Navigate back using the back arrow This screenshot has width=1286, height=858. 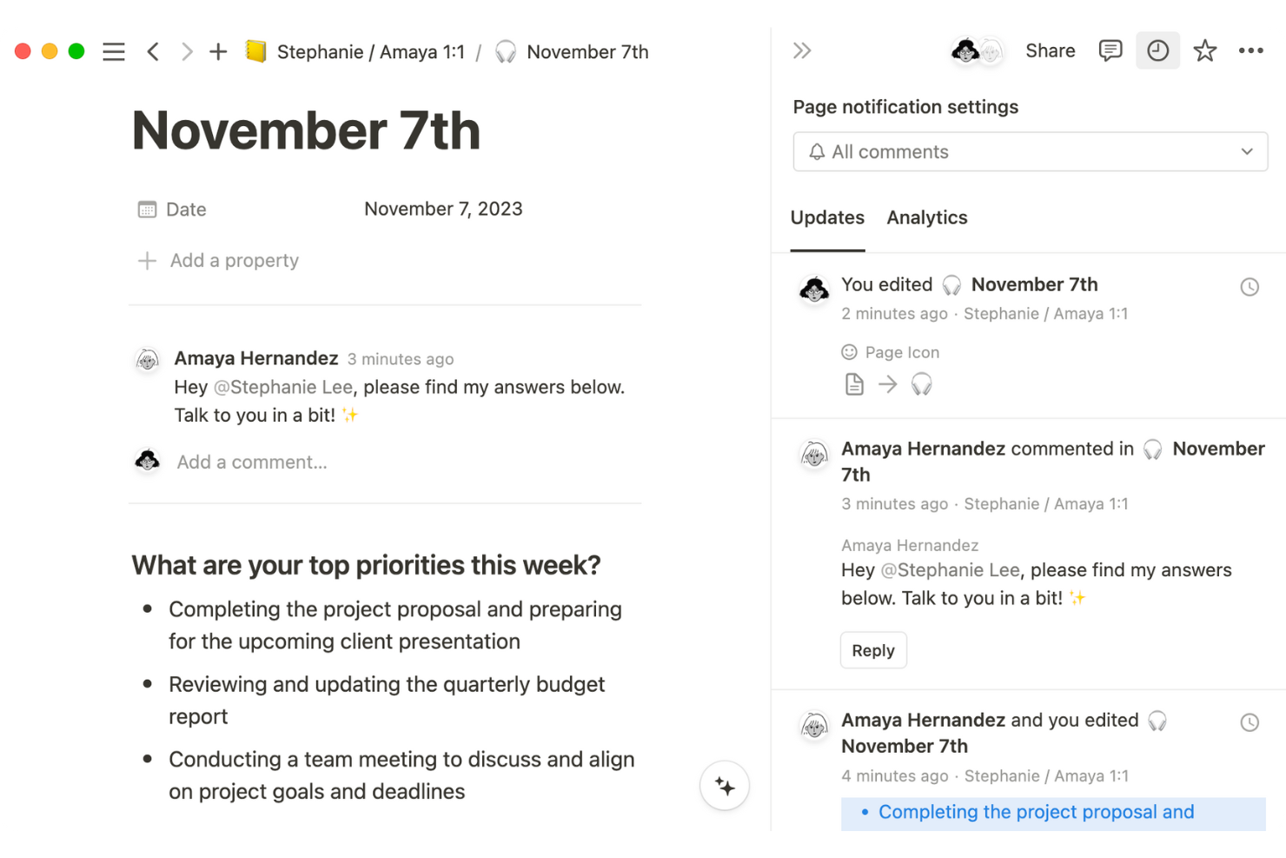pyautogui.click(x=153, y=51)
